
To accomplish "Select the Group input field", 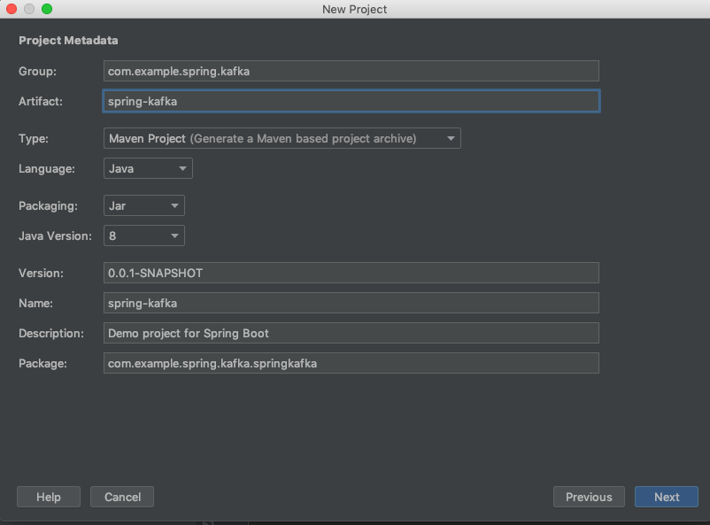I will tap(351, 71).
